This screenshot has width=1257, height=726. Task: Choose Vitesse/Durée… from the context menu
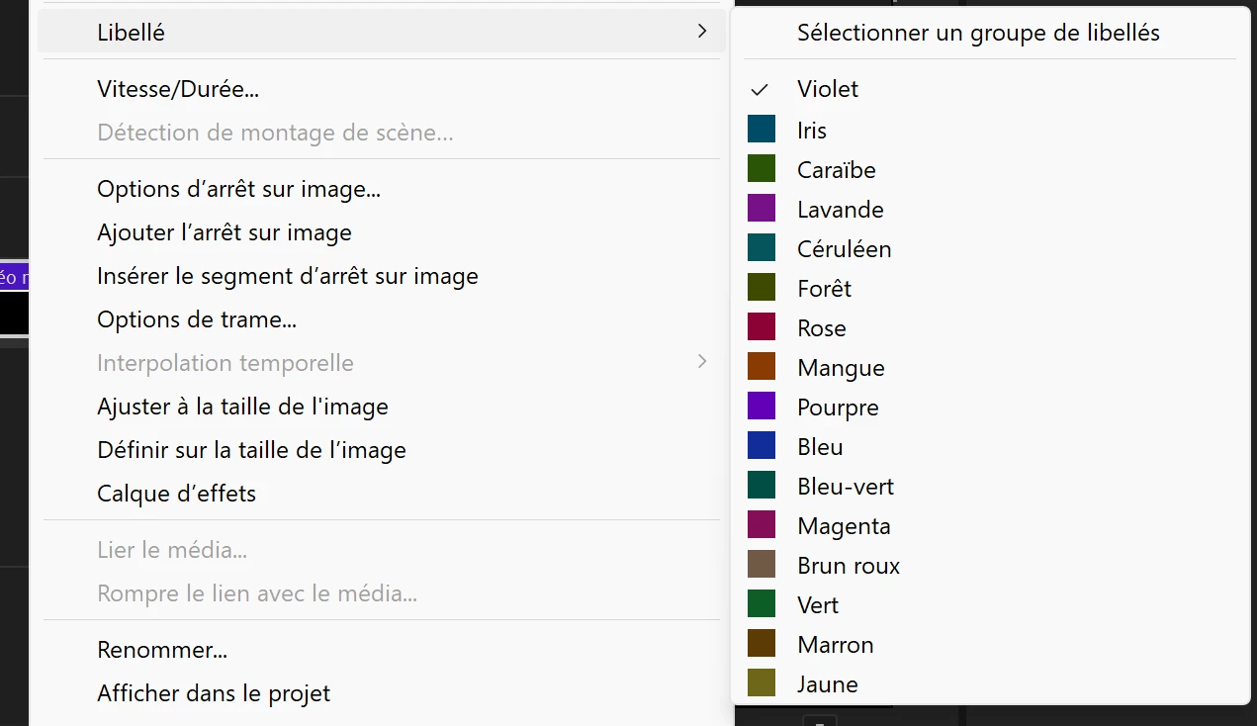(178, 89)
